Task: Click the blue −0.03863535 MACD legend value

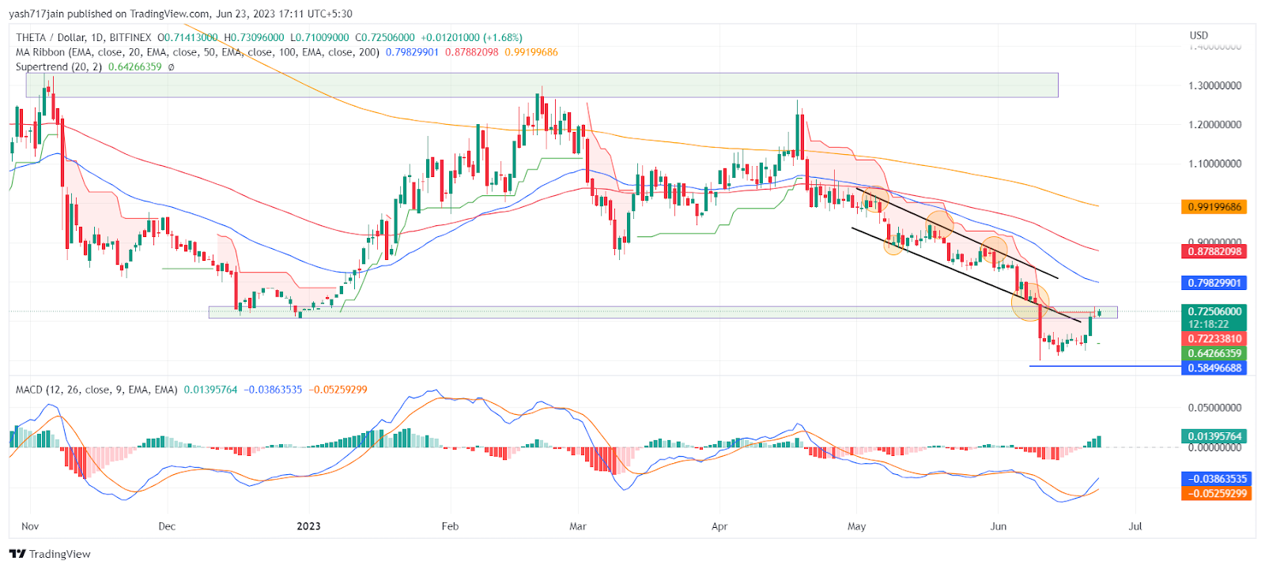Action: click(x=273, y=390)
